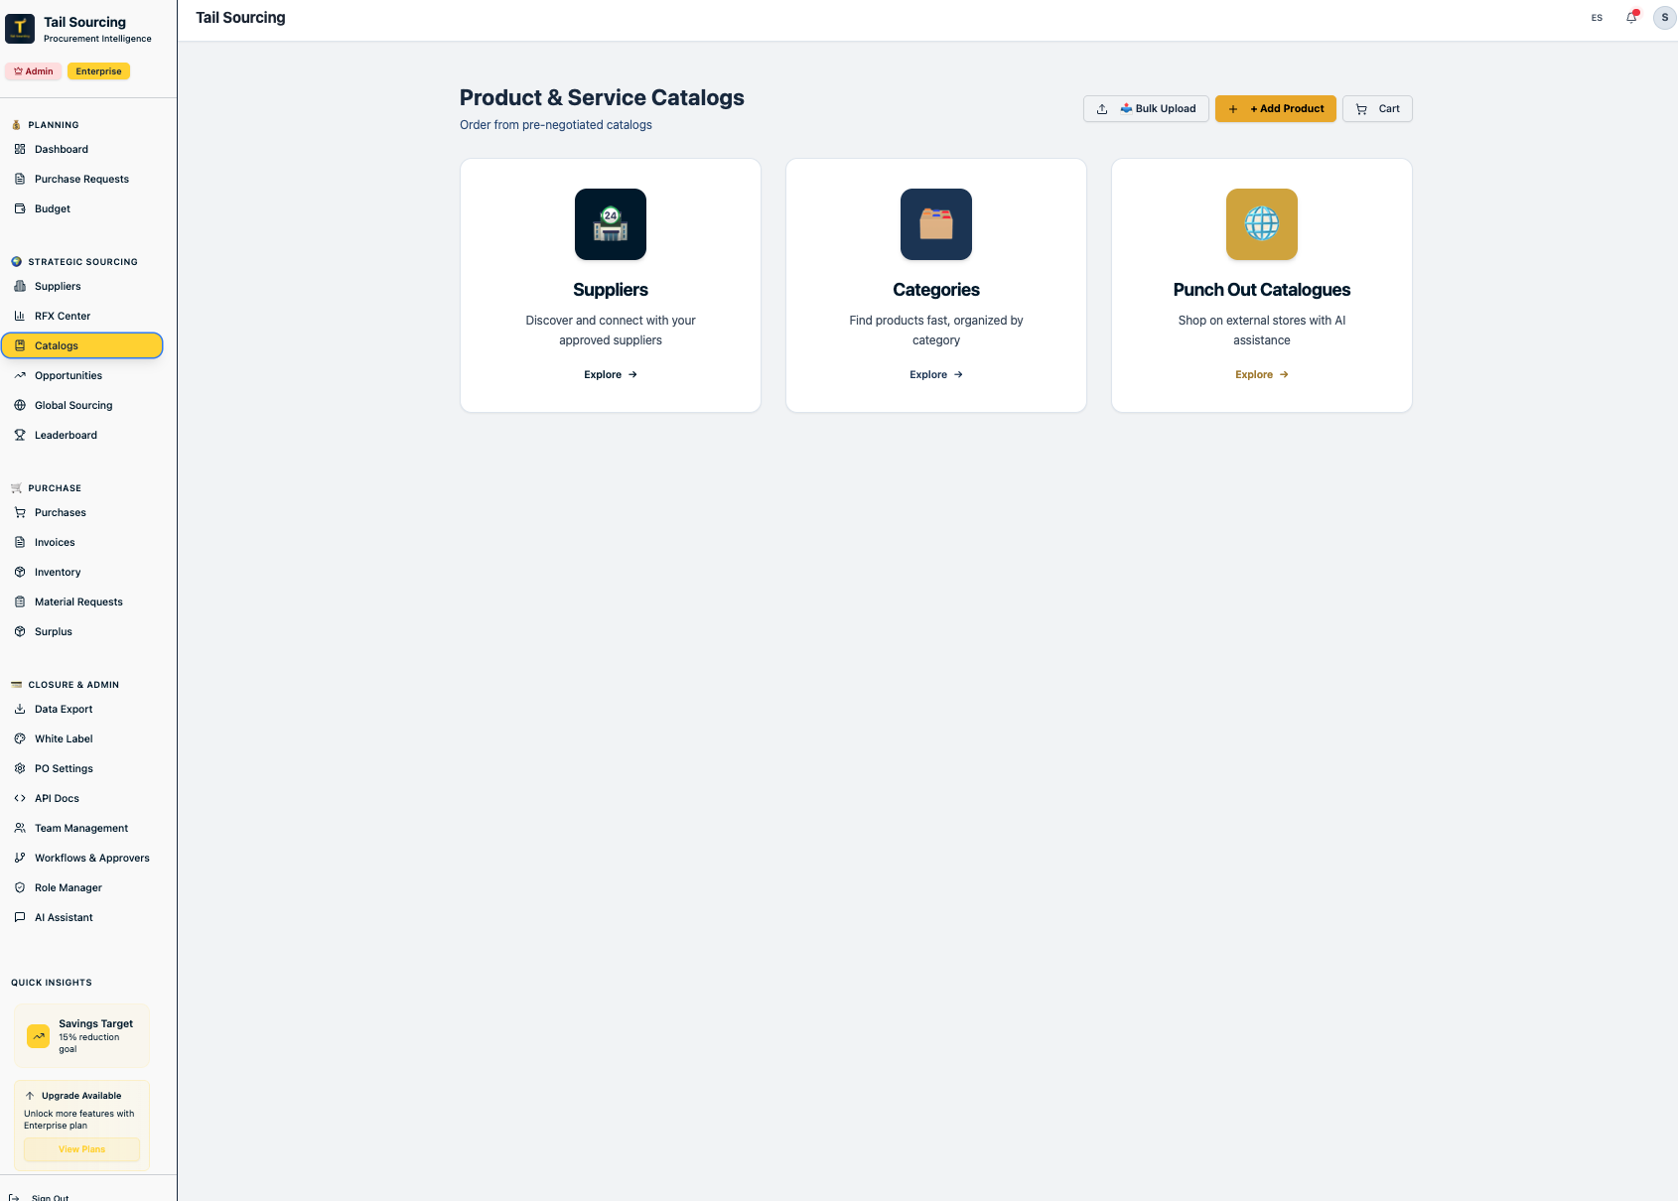This screenshot has height=1201, width=1678.
Task: Click the API Docs code brackets icon
Action: coord(20,798)
